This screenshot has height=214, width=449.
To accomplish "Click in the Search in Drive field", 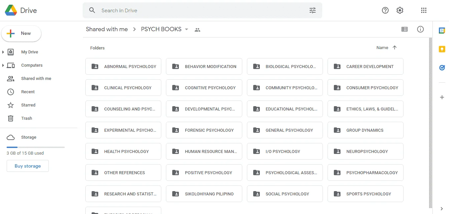I will [202, 10].
